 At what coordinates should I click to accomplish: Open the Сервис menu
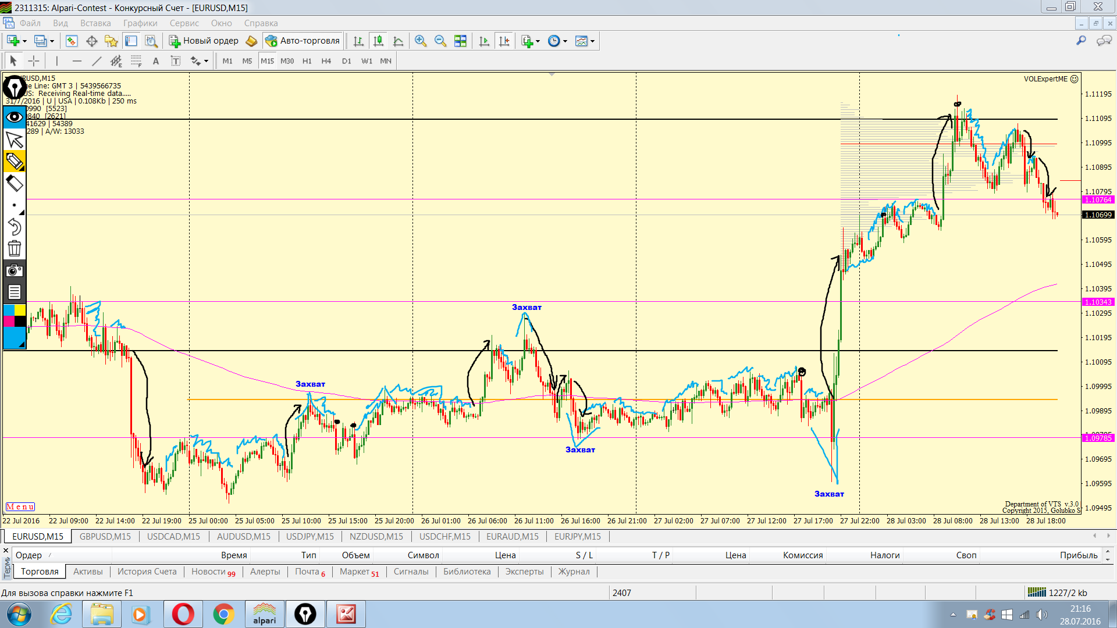tap(184, 23)
